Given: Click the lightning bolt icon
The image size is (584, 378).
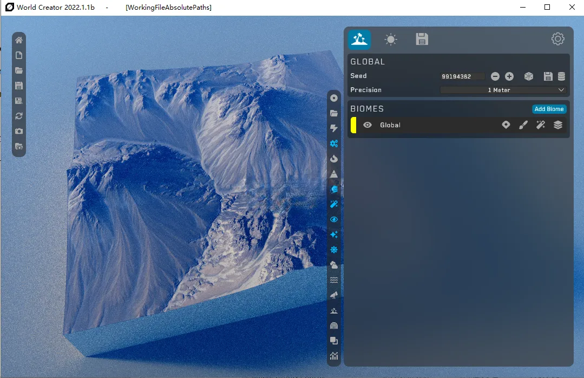Looking at the screenshot, I should [334, 128].
